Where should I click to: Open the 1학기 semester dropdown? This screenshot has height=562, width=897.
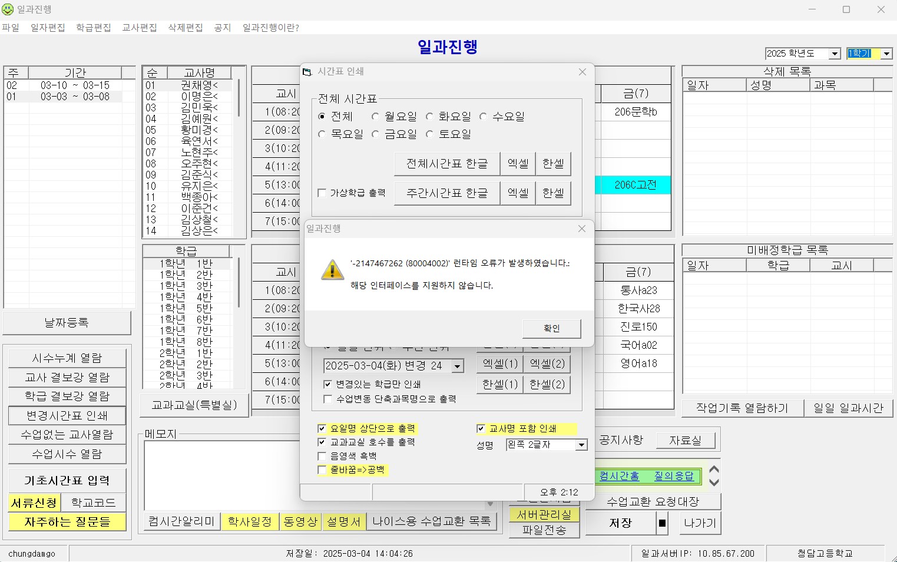(x=886, y=54)
